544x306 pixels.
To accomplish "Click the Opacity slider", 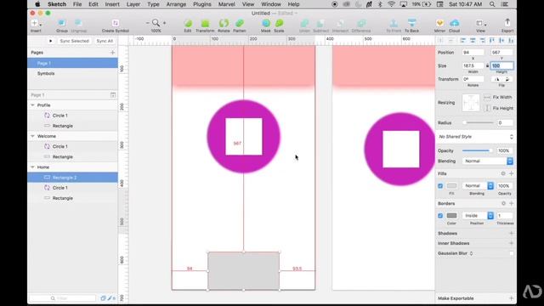I will click(477, 150).
